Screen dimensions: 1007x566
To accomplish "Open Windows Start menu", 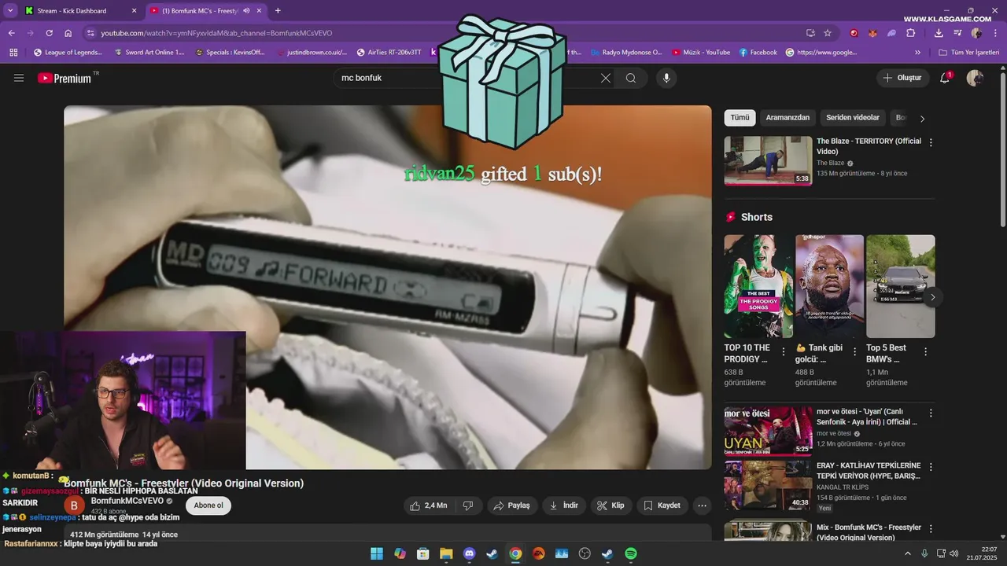I will click(377, 553).
